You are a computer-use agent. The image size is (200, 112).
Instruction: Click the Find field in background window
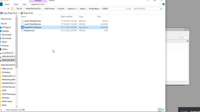[184, 37]
